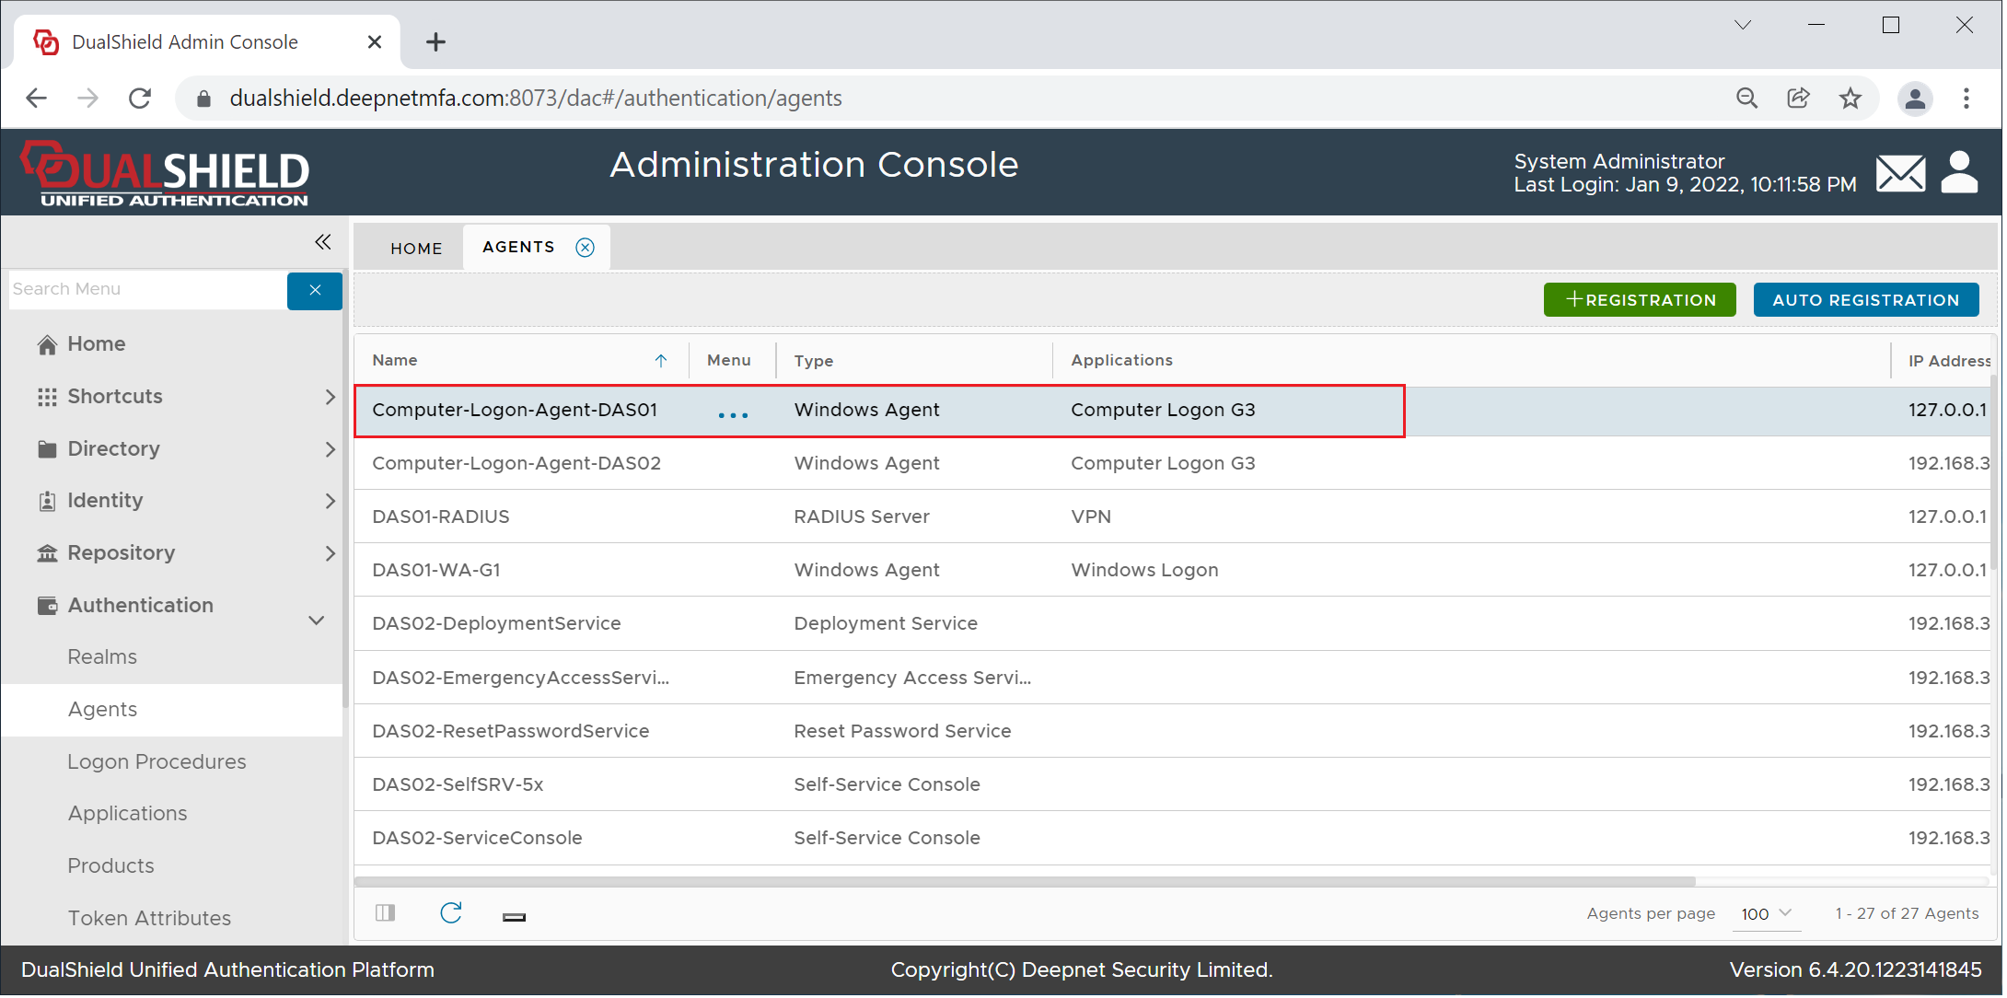Click the refresh icon below agents table
The image size is (2007, 998).
pyautogui.click(x=450, y=913)
